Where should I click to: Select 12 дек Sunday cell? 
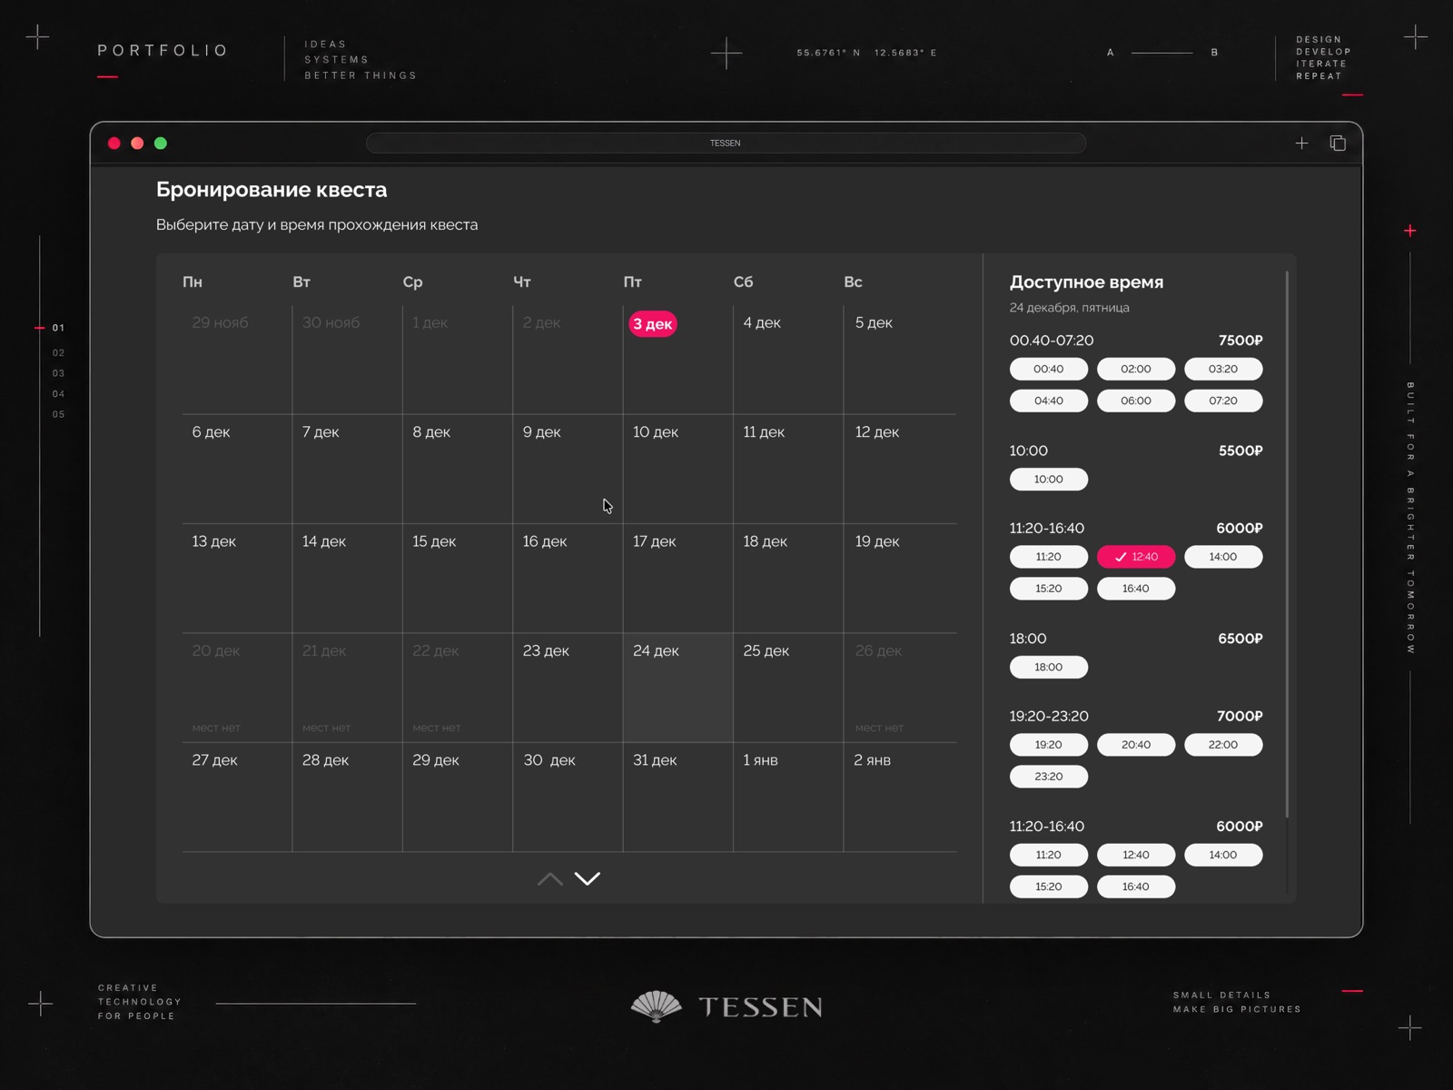(x=899, y=469)
